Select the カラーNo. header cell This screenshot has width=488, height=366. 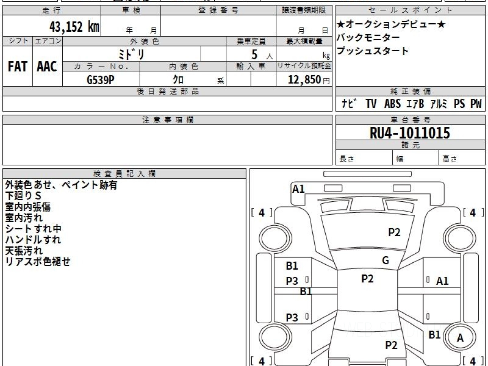point(101,66)
